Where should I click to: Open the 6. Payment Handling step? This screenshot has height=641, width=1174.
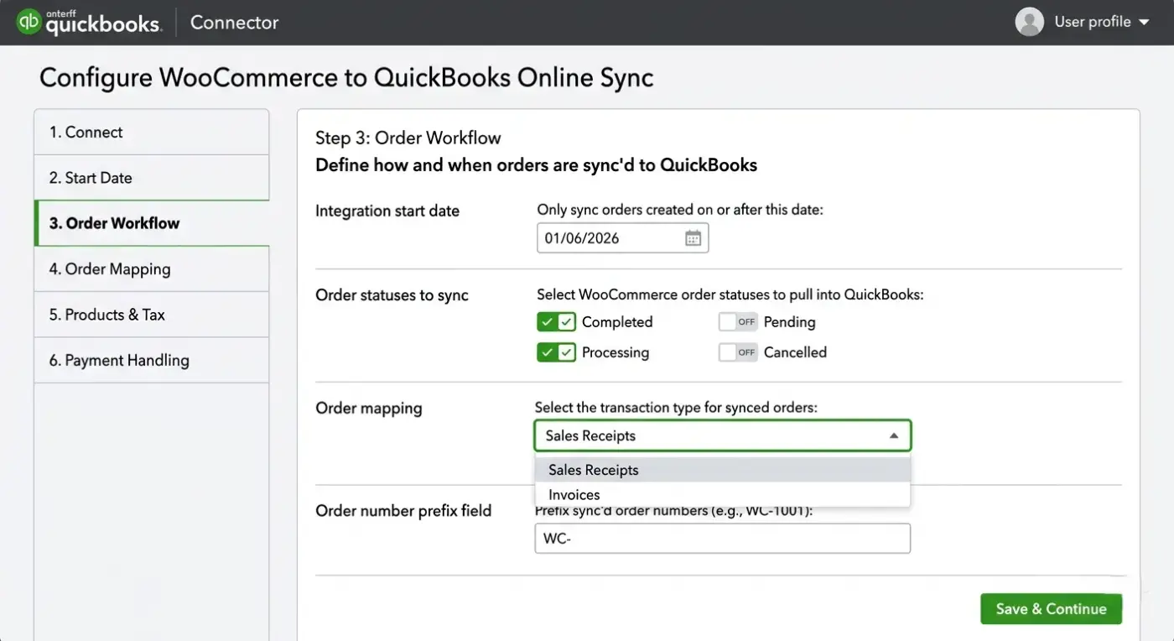(152, 360)
